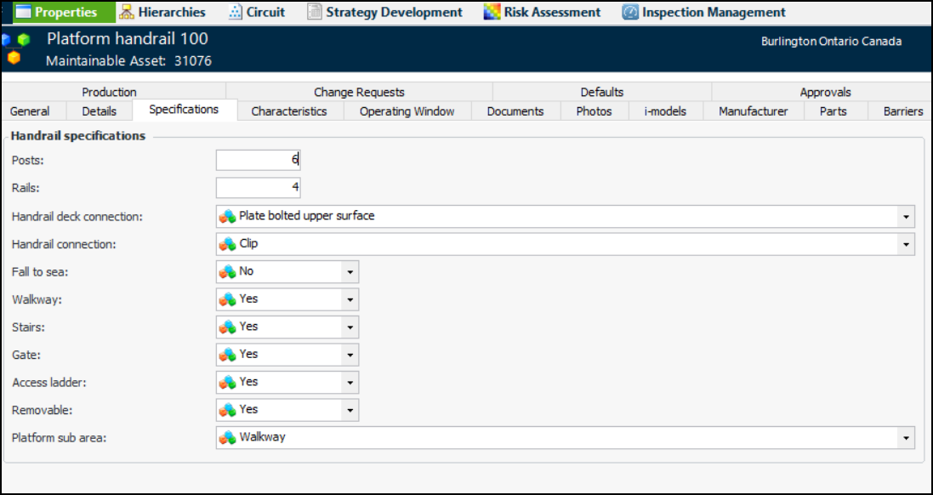Screen dimensions: 933x495
Task: Click the Inspection Management gauge icon
Action: [630, 12]
